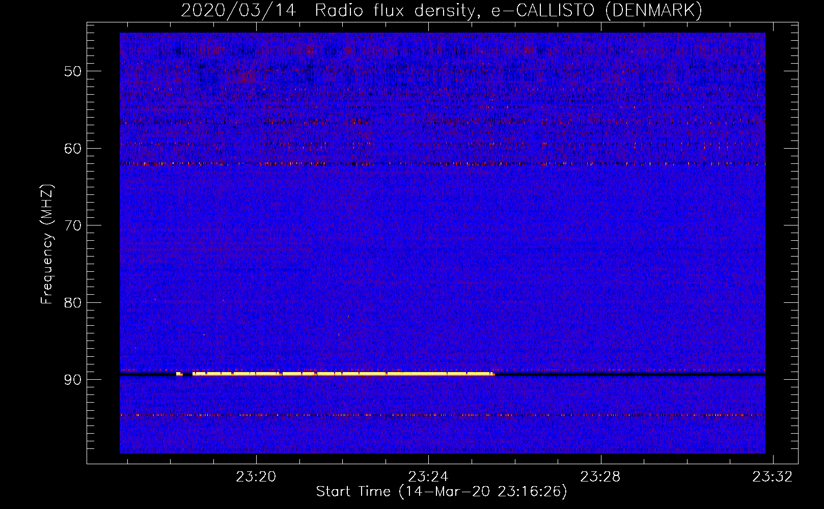Click the 23:20 time tick label
This screenshot has height=509, width=824.
click(256, 477)
